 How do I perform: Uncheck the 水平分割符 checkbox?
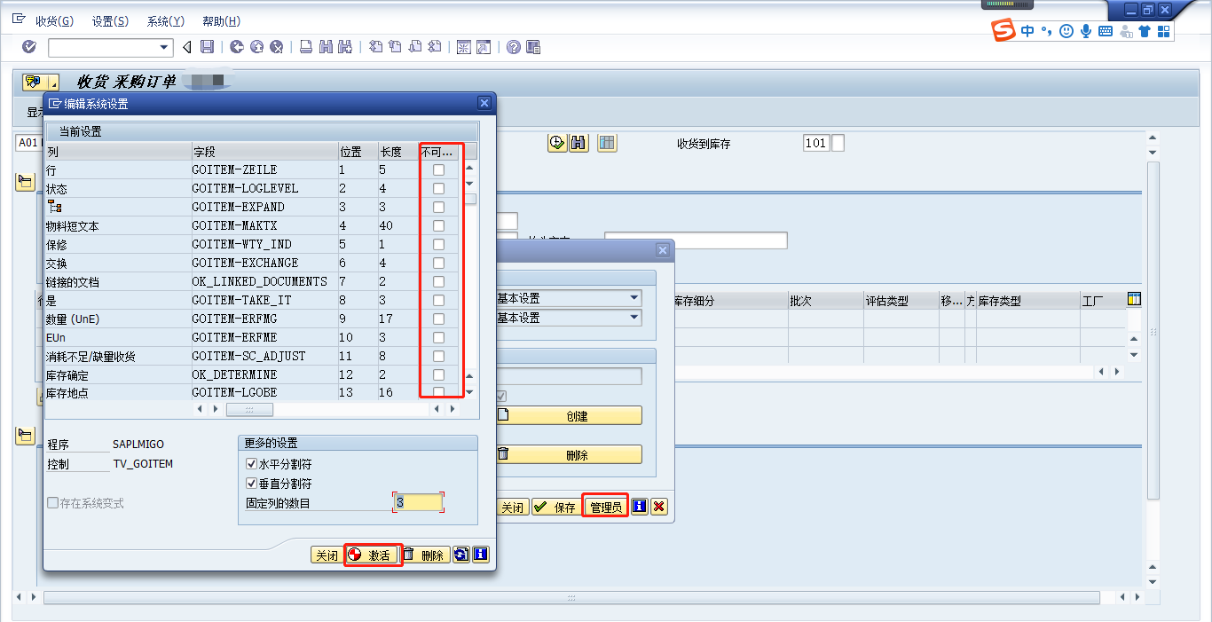tap(251, 463)
